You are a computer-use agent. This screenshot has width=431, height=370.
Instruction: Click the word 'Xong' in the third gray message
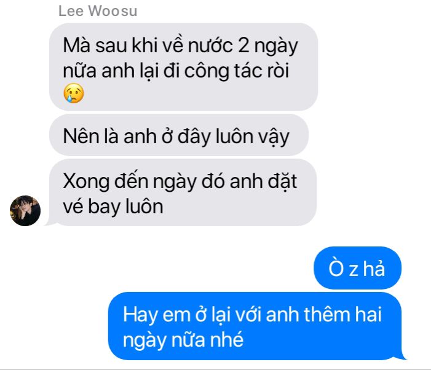(x=86, y=182)
